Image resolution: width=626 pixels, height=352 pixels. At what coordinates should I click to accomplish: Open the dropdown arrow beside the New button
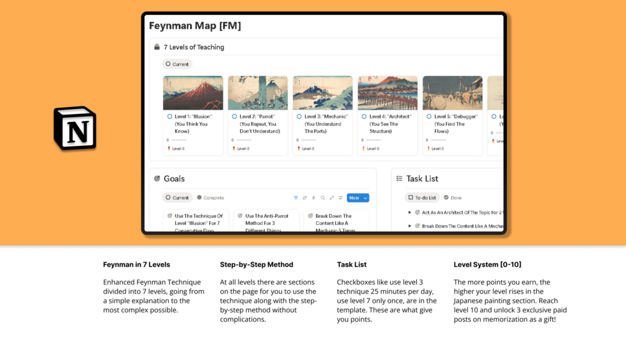coord(365,198)
